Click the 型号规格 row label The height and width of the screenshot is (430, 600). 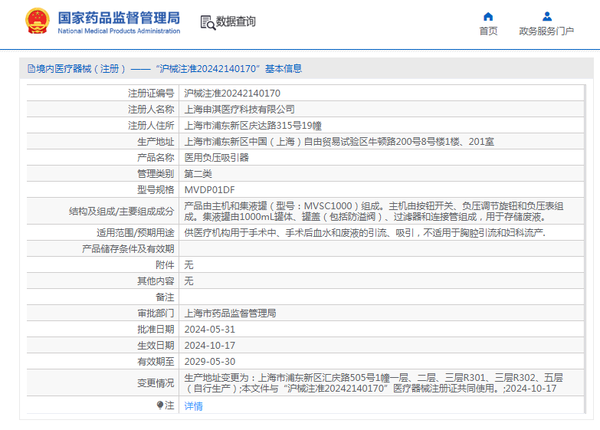pos(156,190)
